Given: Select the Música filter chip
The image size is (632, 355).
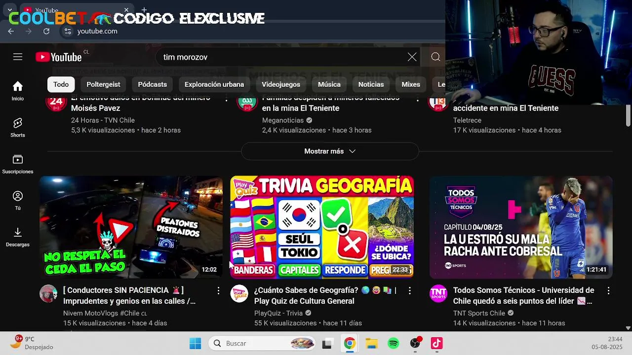Looking at the screenshot, I should [329, 84].
